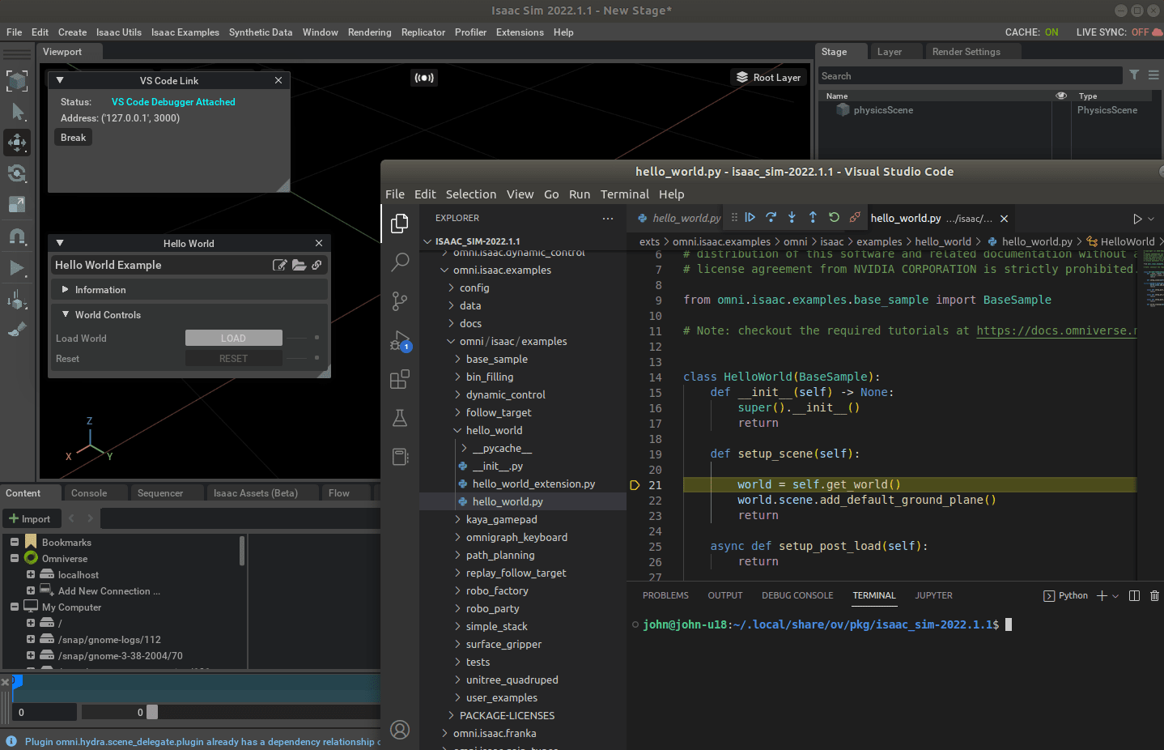The height and width of the screenshot is (750, 1164).
Task: Click the debug Step Into button
Action: pos(792,217)
